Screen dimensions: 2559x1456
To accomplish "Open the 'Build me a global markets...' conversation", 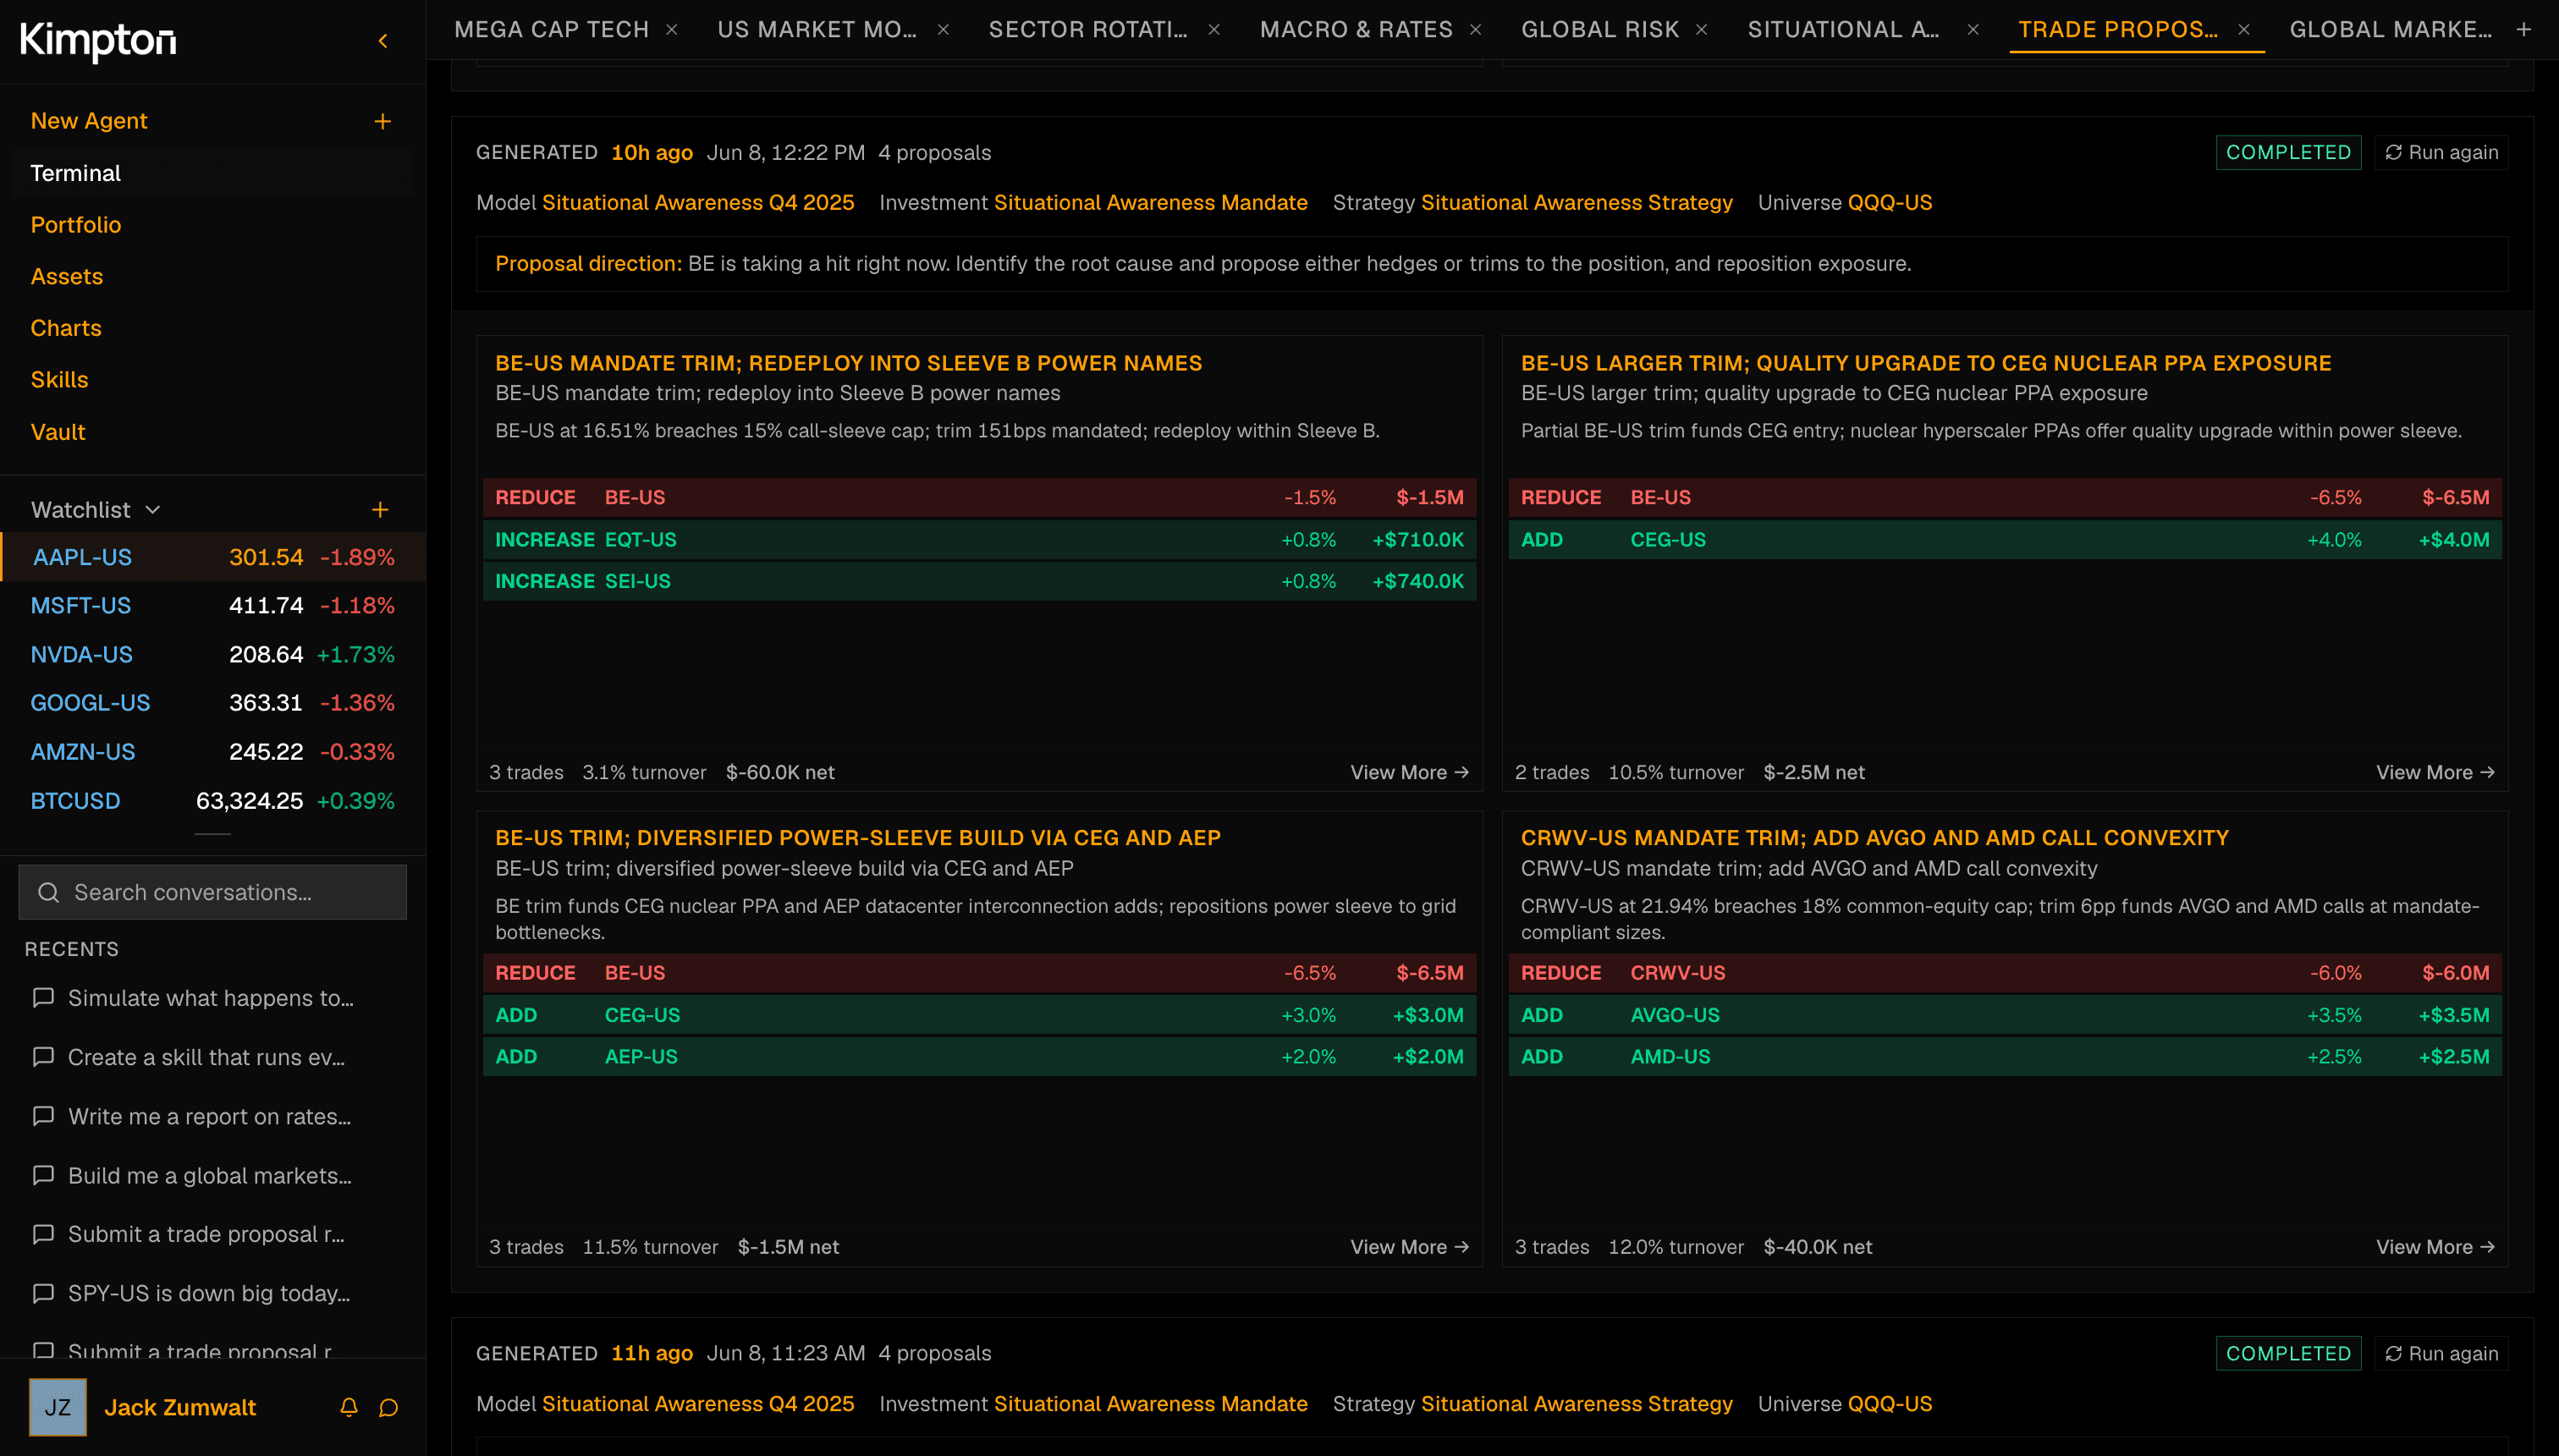I will [x=210, y=1175].
